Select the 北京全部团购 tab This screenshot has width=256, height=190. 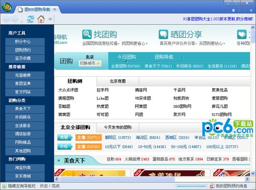75,127
